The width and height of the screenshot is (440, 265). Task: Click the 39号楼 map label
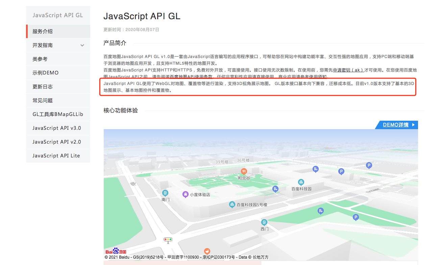tap(222, 162)
